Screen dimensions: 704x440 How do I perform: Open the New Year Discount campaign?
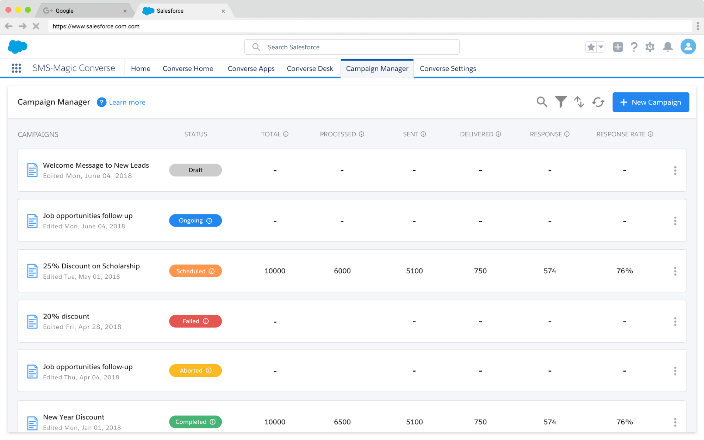[x=74, y=417]
